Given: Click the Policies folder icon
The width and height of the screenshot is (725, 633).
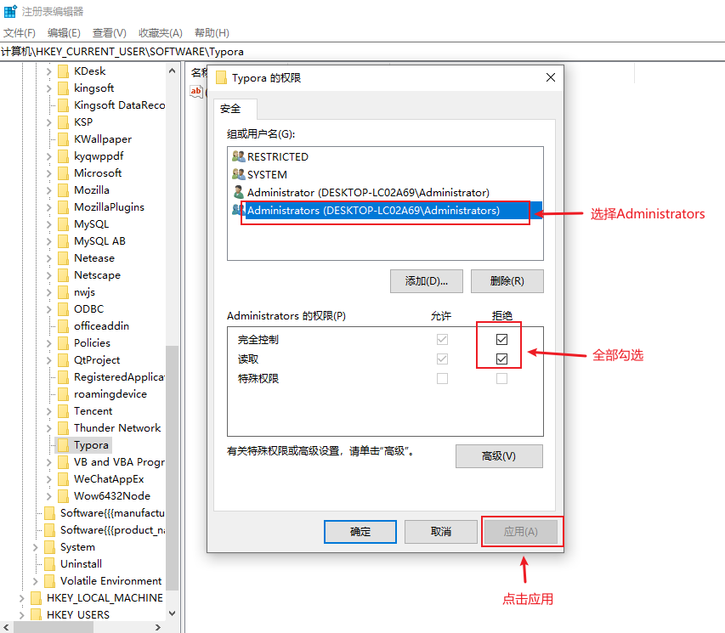Looking at the screenshot, I should tap(64, 343).
